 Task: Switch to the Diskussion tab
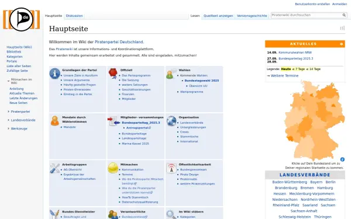coord(74,16)
